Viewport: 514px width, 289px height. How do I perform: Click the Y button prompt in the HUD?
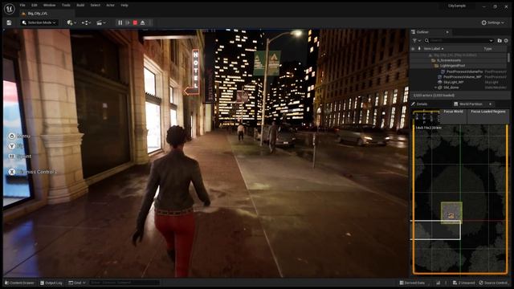point(12,146)
